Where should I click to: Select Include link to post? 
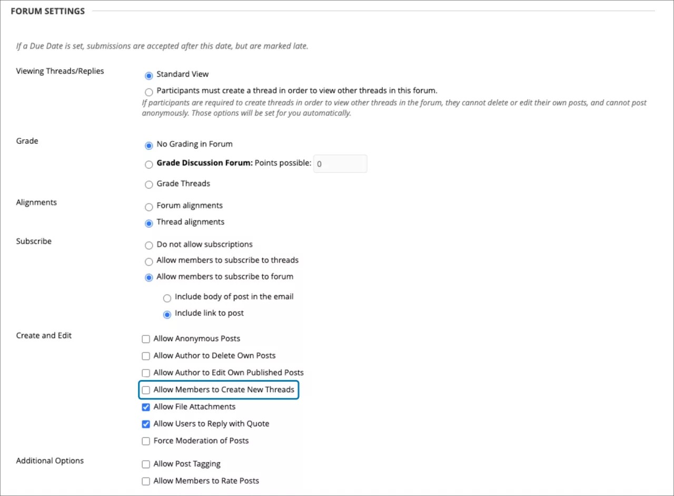click(x=167, y=314)
